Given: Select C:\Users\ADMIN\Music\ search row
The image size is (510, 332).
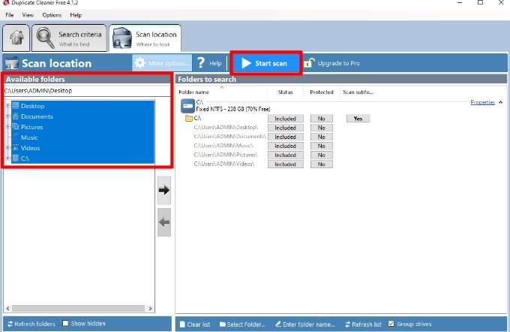Looking at the screenshot, I should pyautogui.click(x=223, y=146).
